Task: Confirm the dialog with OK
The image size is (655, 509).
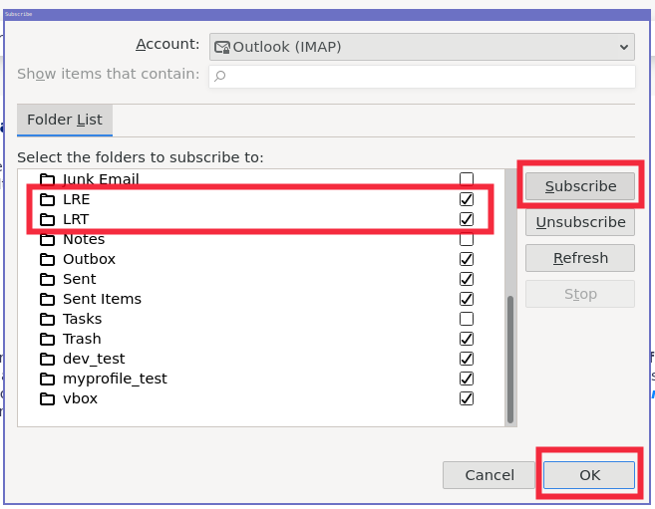Action: click(x=589, y=475)
